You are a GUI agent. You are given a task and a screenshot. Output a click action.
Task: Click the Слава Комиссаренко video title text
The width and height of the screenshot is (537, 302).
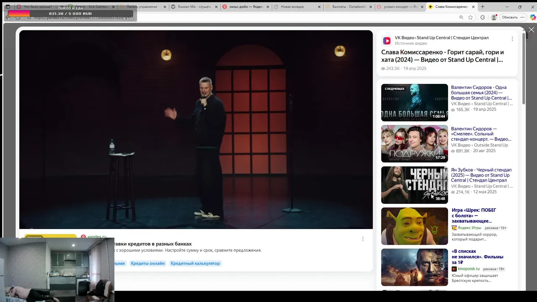(442, 56)
